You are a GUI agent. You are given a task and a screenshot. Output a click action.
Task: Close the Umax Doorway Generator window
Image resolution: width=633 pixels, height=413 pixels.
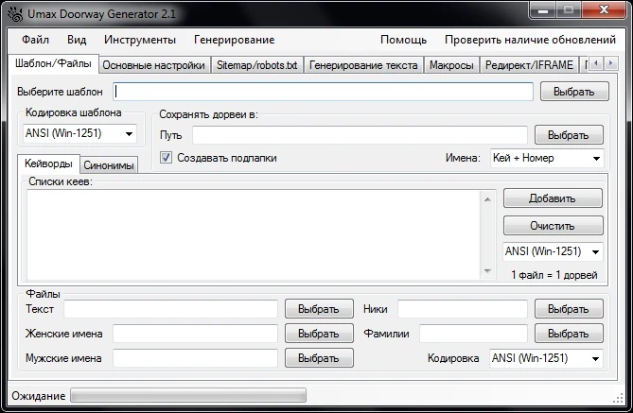coord(604,10)
